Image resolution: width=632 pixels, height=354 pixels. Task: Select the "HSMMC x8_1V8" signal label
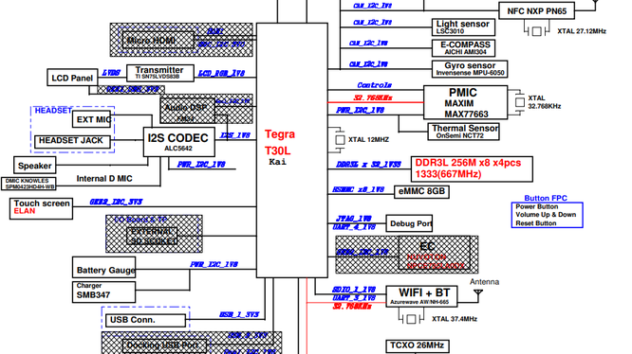(359, 189)
